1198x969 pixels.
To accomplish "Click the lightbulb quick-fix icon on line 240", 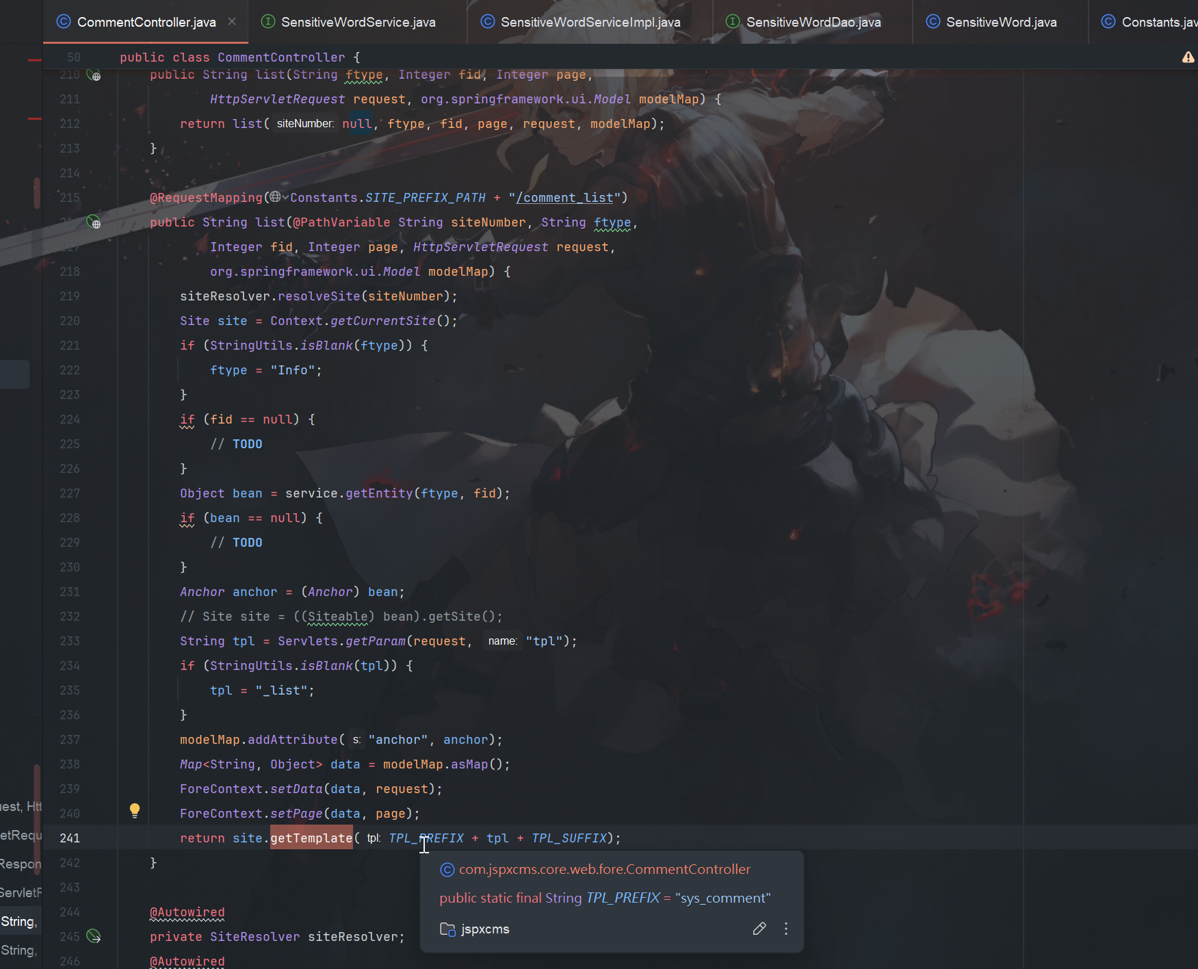I will pyautogui.click(x=135, y=811).
